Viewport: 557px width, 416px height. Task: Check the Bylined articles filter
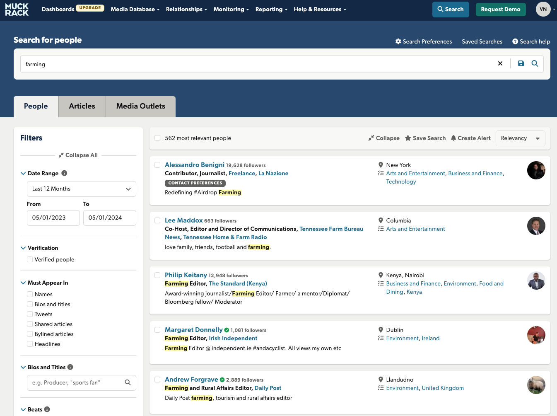(30, 334)
